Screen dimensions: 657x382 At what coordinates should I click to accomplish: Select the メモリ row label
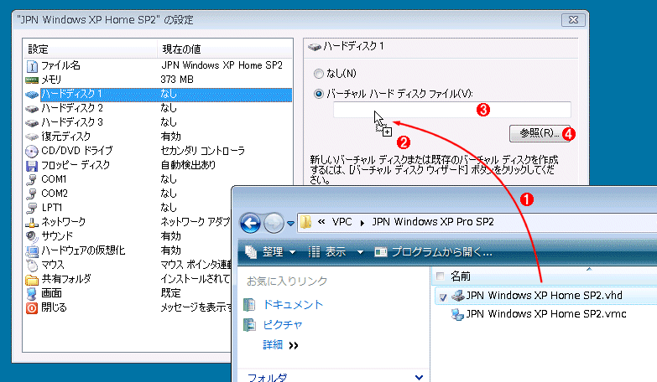[51, 80]
